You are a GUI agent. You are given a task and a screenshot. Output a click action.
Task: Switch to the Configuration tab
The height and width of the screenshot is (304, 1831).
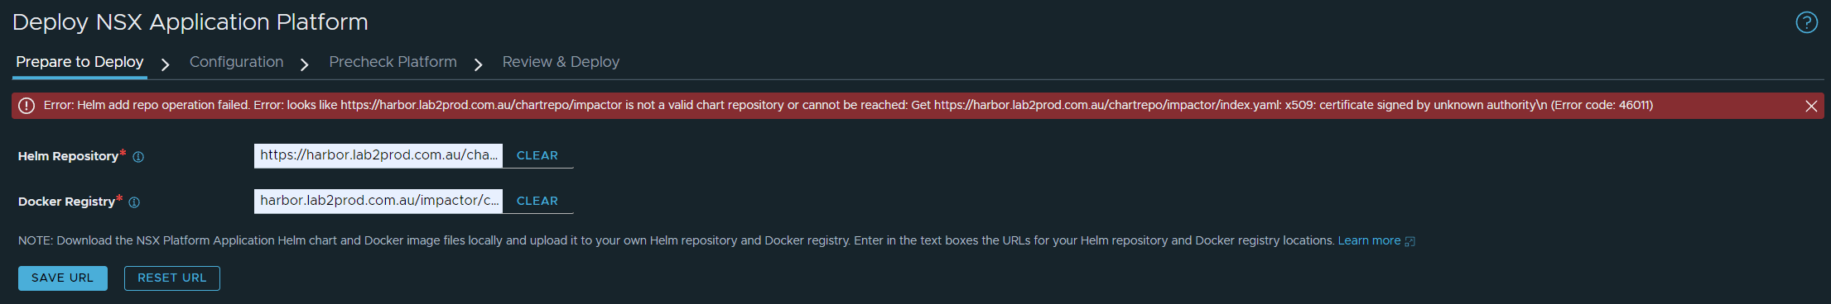tap(236, 62)
